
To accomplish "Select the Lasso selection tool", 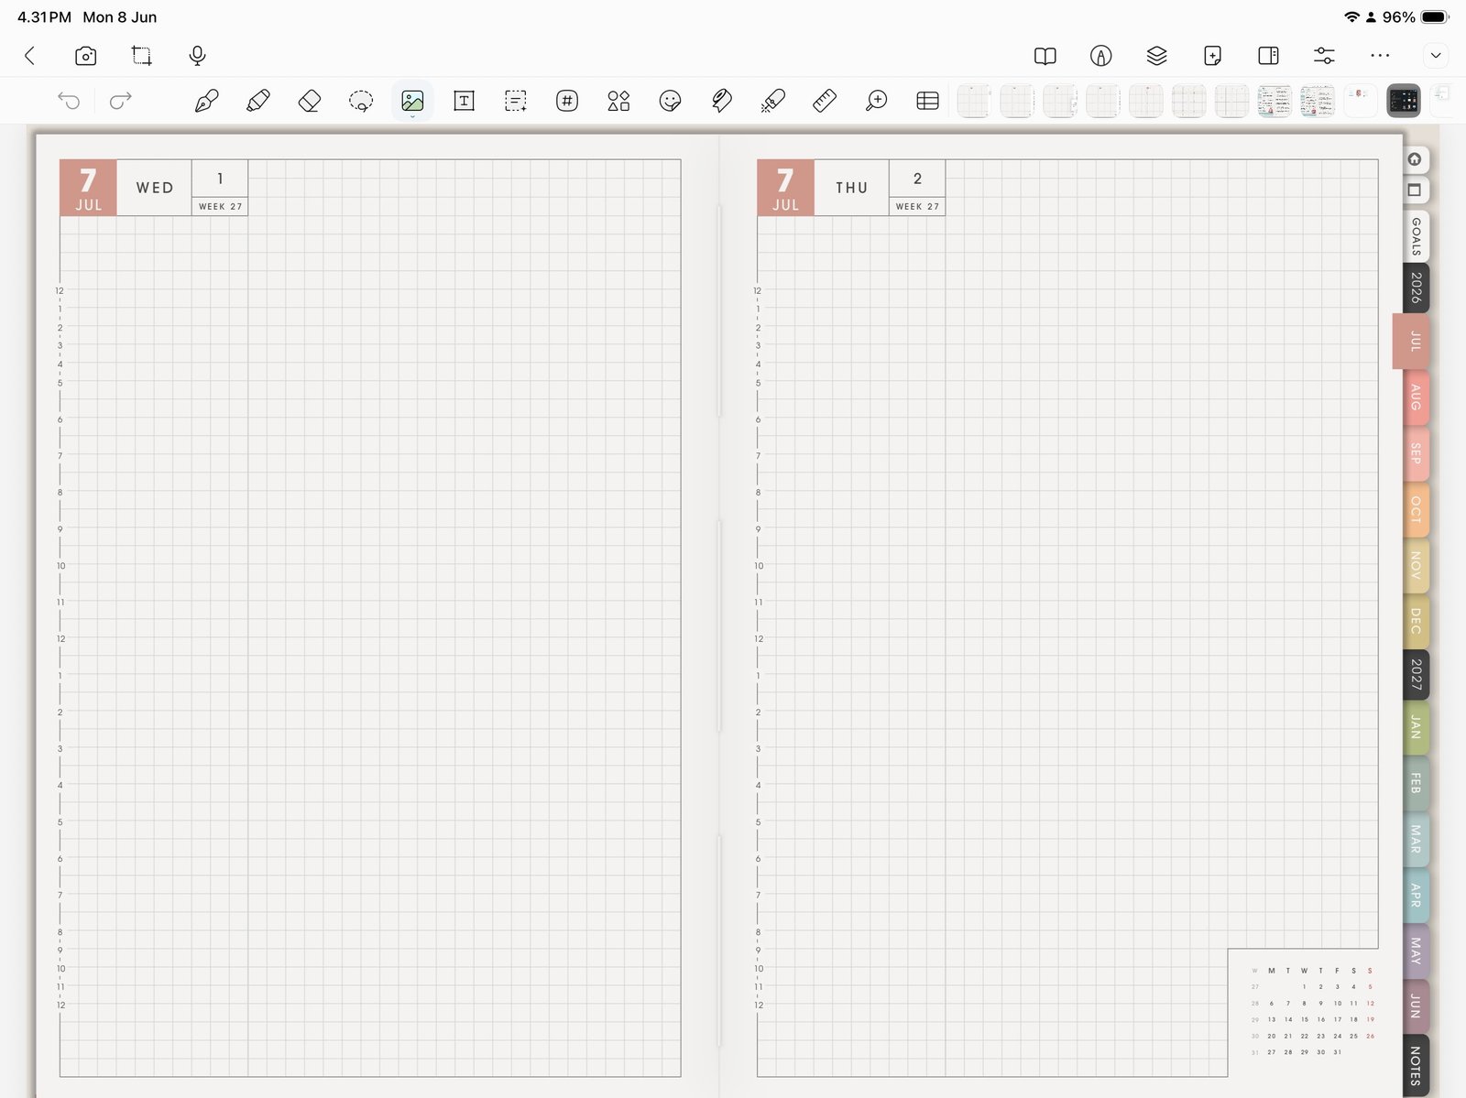I will [361, 101].
